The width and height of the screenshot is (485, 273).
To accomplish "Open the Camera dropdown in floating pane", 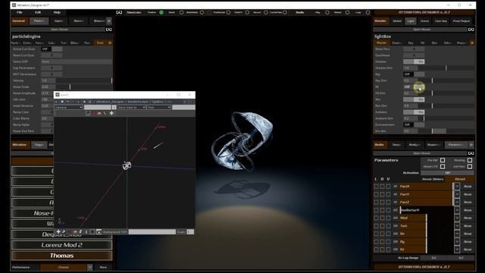I will coord(69,108).
